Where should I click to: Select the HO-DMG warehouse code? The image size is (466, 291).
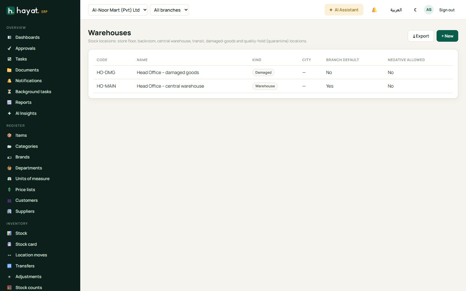click(106, 72)
